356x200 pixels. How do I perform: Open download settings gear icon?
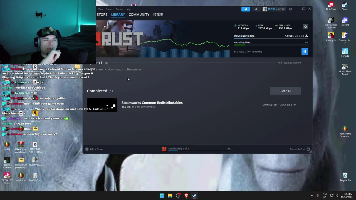point(305,27)
